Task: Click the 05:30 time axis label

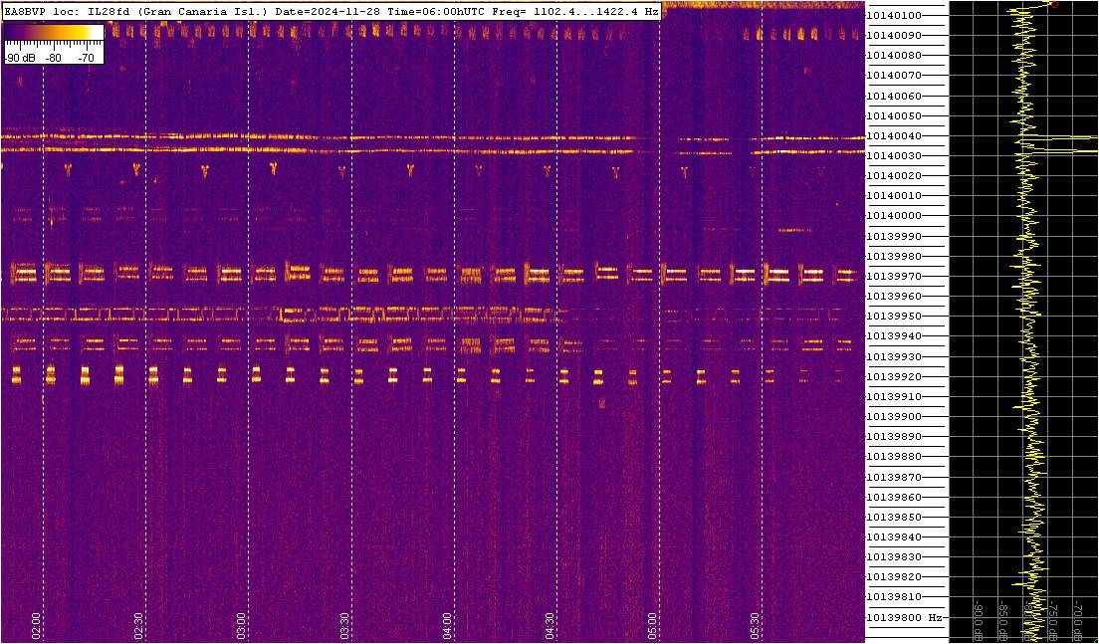Action: coord(756,625)
